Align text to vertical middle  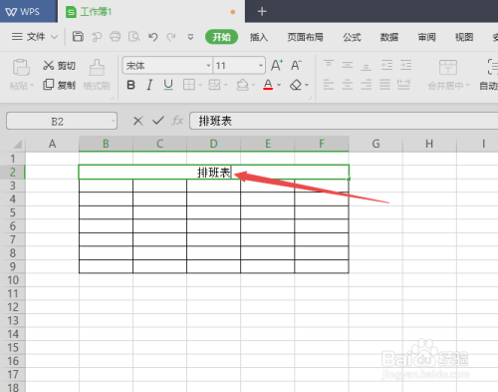tap(348, 65)
